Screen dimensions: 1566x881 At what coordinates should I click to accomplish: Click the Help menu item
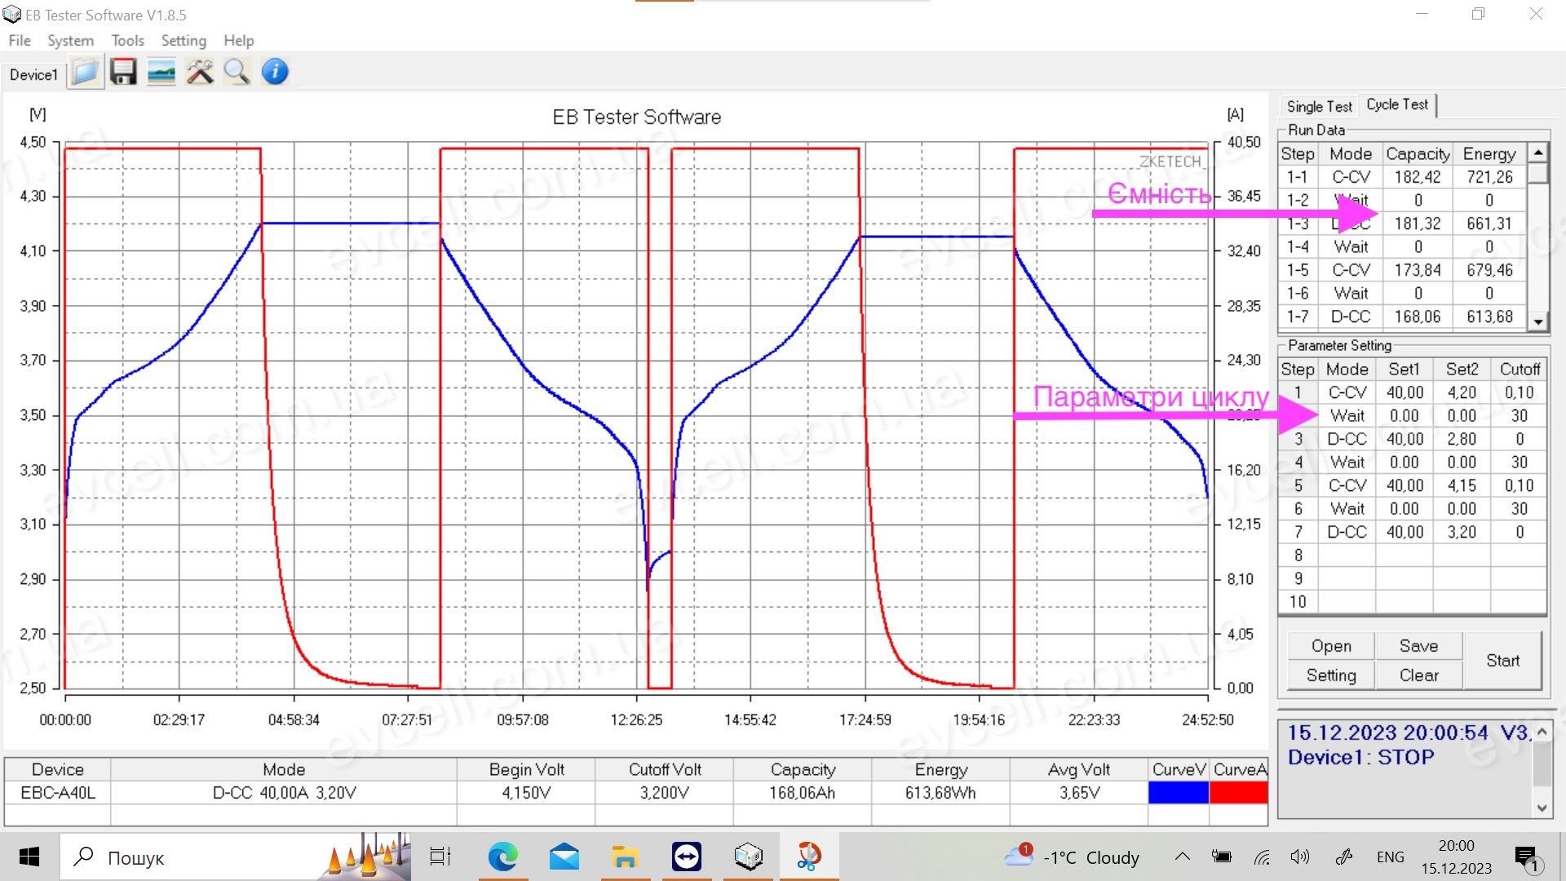(237, 40)
